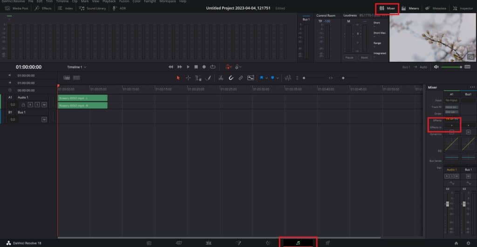Toggle the Inspector panel
Viewport: 477px width, 247px height.
point(463,8)
